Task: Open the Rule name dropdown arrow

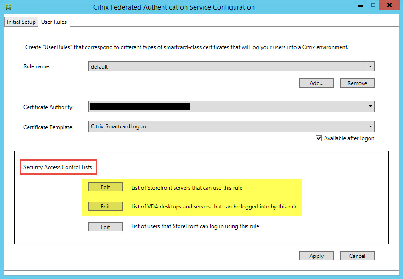Action: (x=370, y=66)
